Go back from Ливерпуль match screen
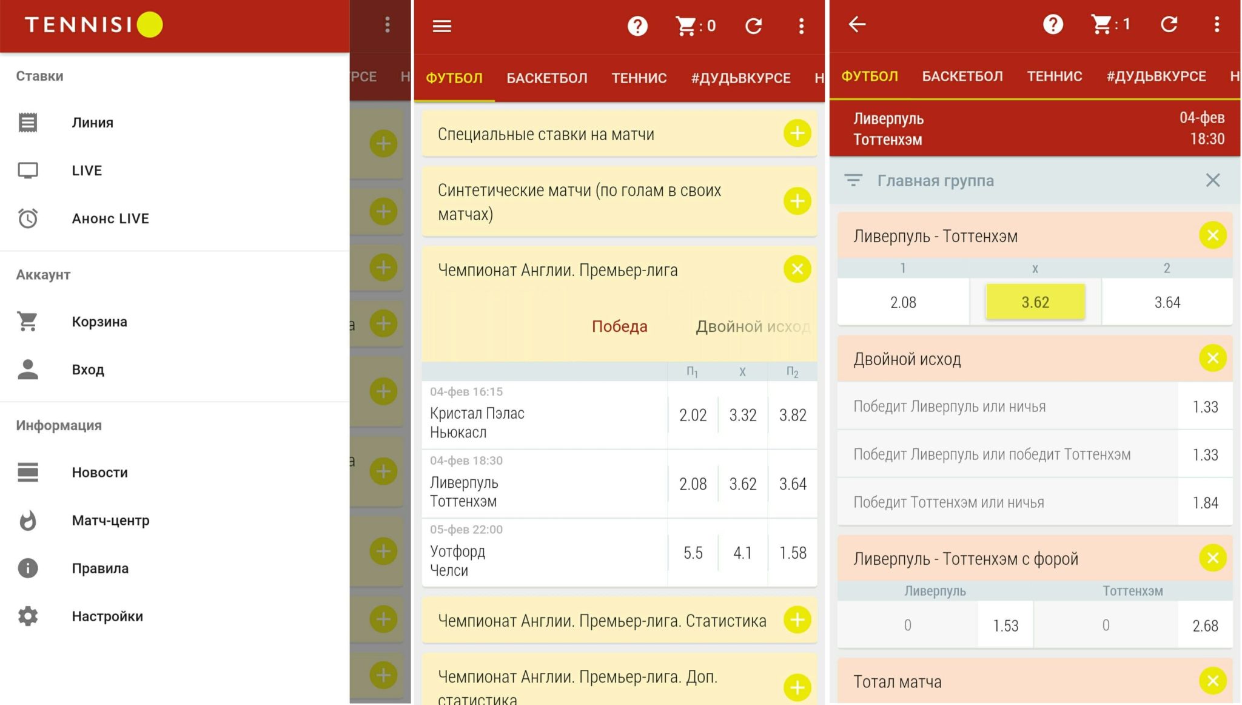Viewport: 1242px width, 705px height. pos(857,25)
